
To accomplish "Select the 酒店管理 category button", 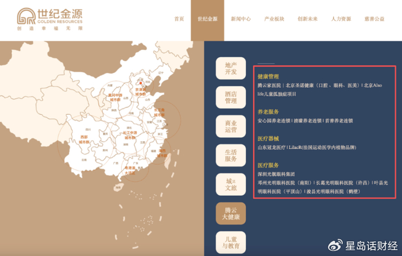I will [x=231, y=98].
